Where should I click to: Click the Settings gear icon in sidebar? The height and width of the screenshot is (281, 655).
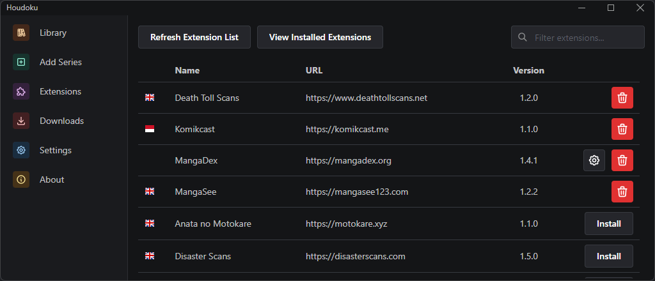pyautogui.click(x=21, y=150)
